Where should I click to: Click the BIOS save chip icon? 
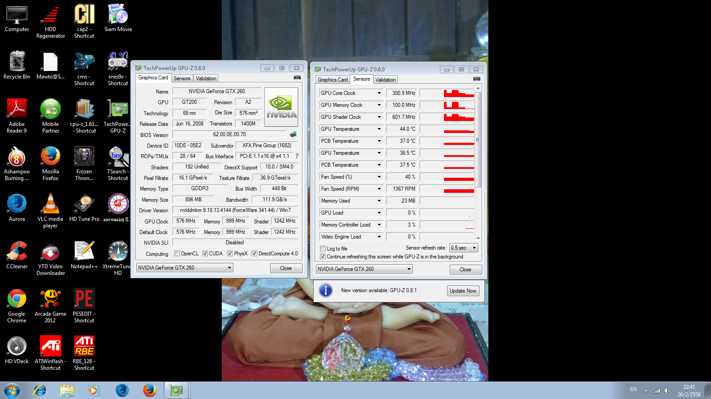coord(293,134)
